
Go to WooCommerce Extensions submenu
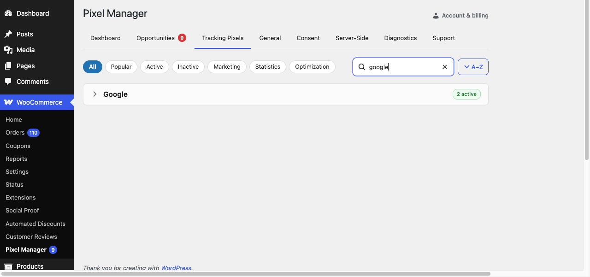coord(21,198)
